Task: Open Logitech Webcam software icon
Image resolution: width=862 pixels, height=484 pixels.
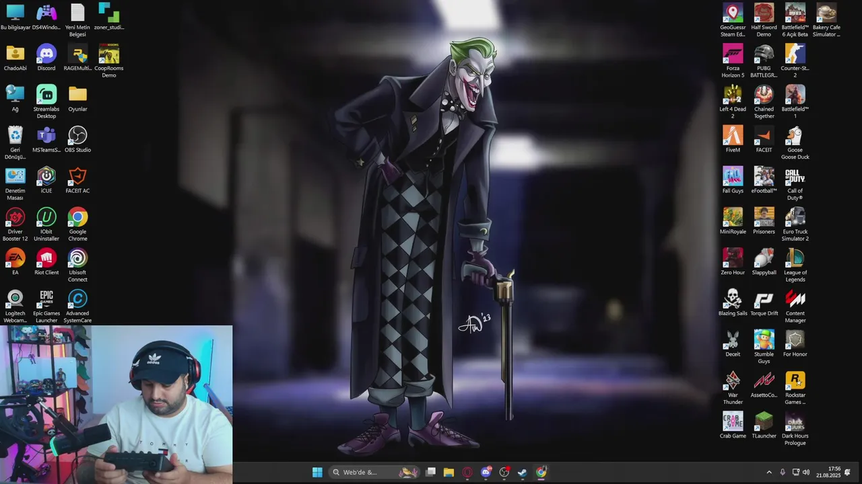Action: tap(15, 307)
